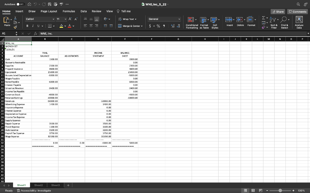Click the Share button
This screenshot has height=193, width=310.
tap(278, 12)
